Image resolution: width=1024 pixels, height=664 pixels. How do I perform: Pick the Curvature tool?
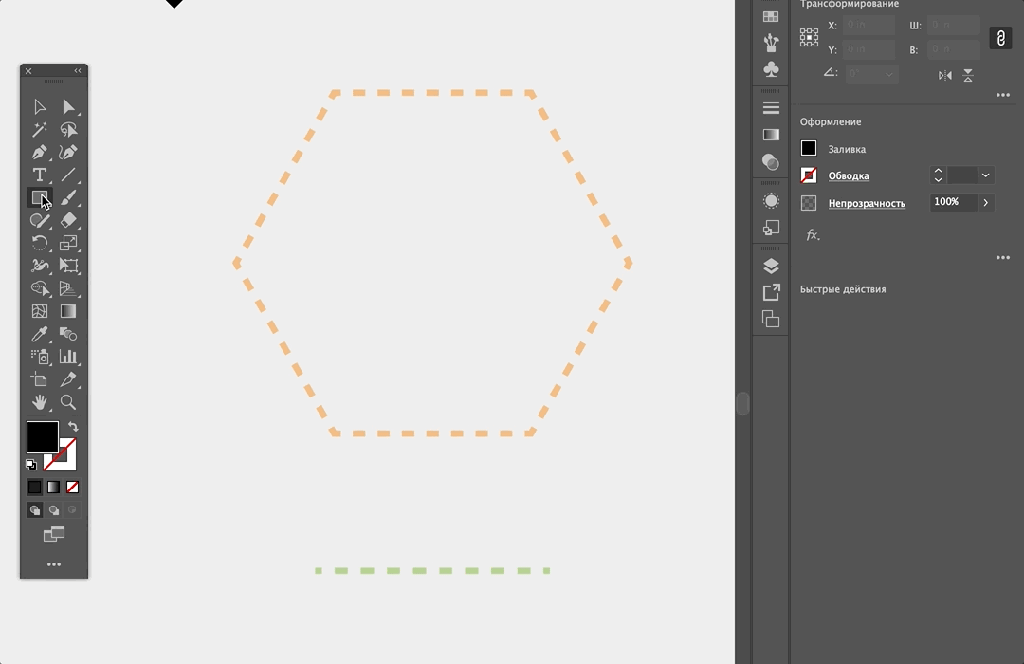click(68, 153)
